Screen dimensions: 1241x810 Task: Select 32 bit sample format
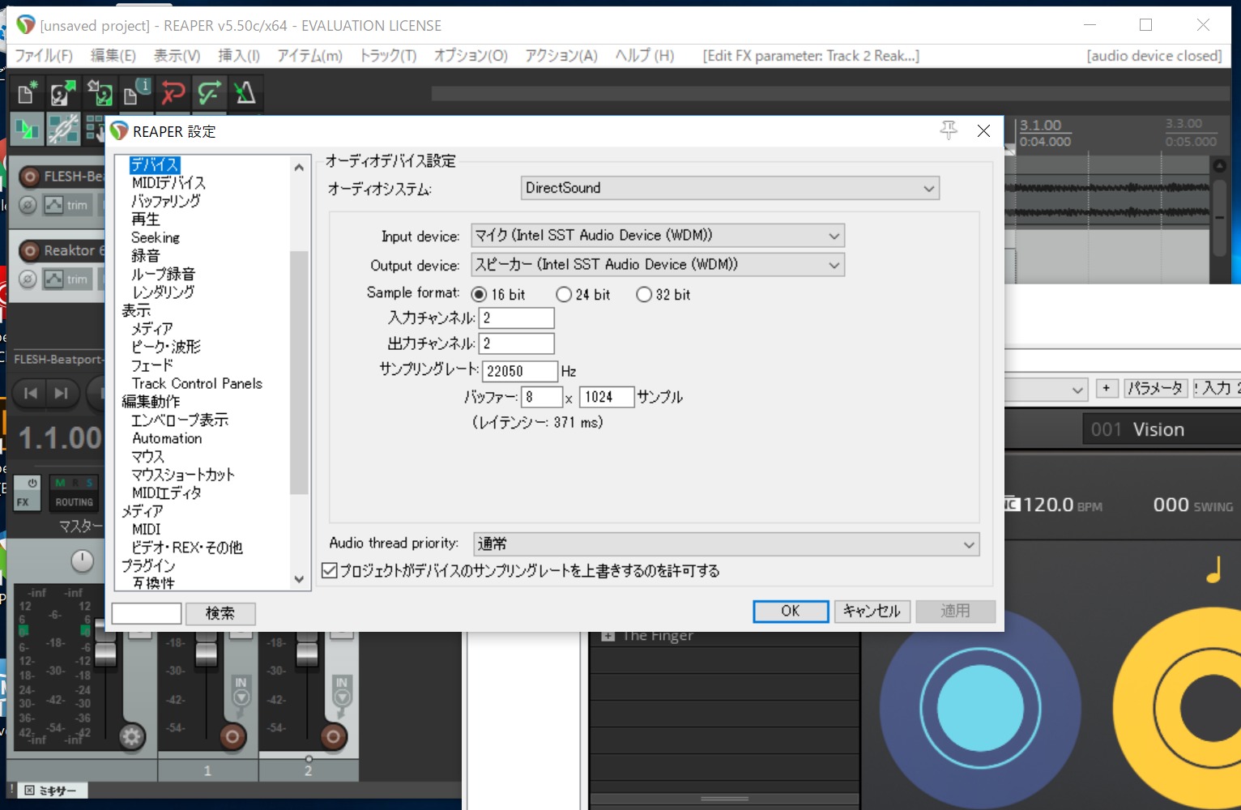644,294
